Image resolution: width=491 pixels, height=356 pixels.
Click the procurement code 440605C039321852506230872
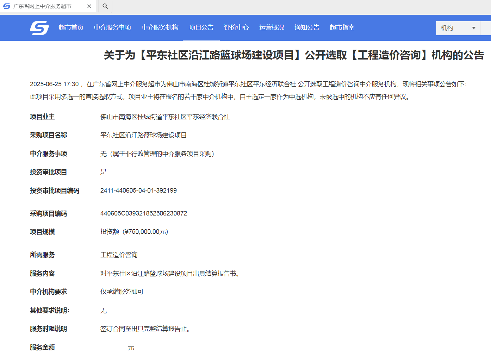point(144,213)
